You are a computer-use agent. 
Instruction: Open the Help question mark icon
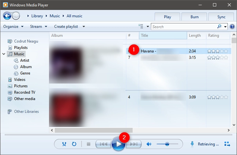[x=232, y=27]
